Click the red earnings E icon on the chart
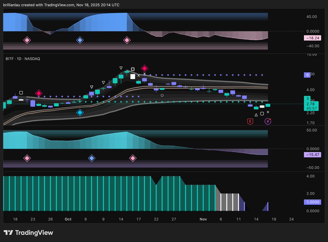The height and width of the screenshot is (242, 328). (250, 121)
